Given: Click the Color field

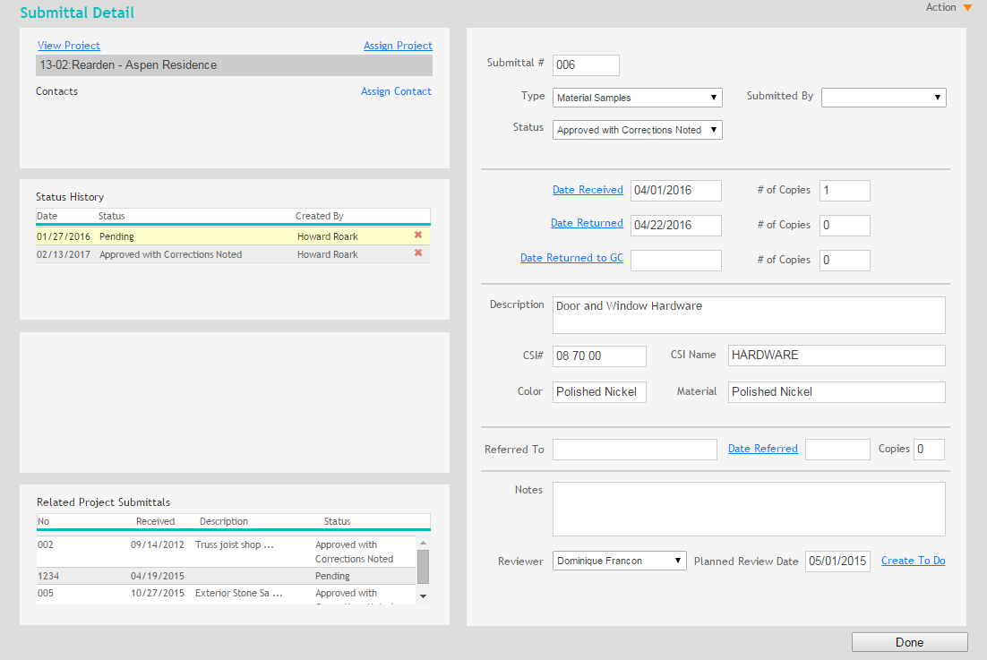Looking at the screenshot, I should [x=599, y=392].
